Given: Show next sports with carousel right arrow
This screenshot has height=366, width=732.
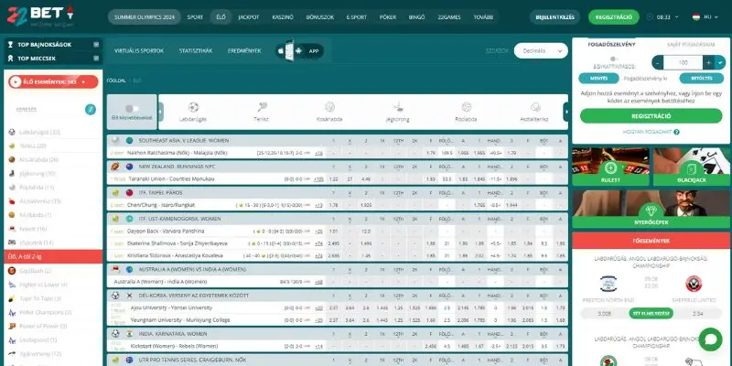Looking at the screenshot, I should coord(565,112).
